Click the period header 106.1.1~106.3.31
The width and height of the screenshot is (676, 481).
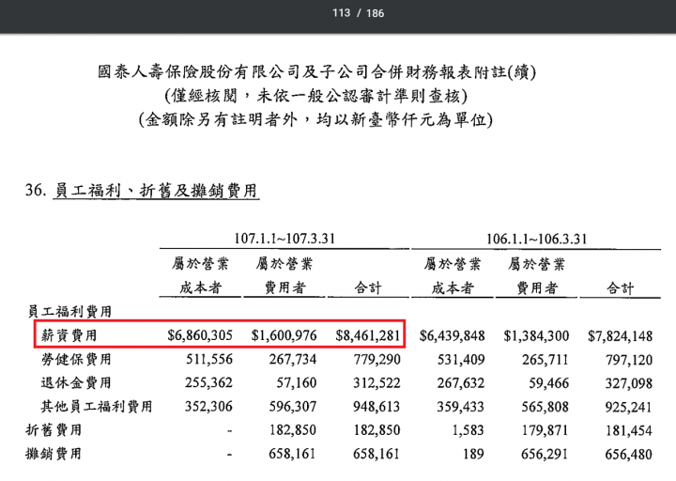[537, 239]
